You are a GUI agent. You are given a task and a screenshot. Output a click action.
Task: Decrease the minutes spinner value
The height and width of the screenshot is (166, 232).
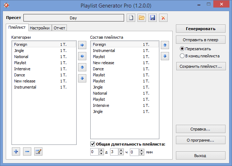(141, 154)
